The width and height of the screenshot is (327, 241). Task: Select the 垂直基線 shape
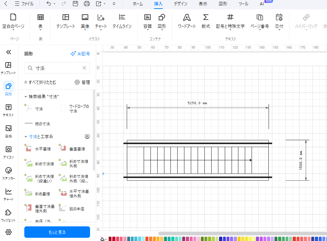click(72, 149)
